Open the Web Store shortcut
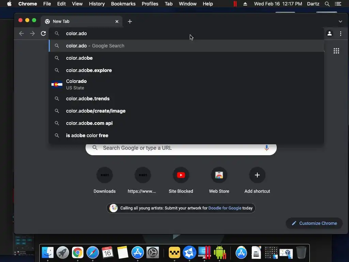Screen dimensions: 349x262 (219, 180)
